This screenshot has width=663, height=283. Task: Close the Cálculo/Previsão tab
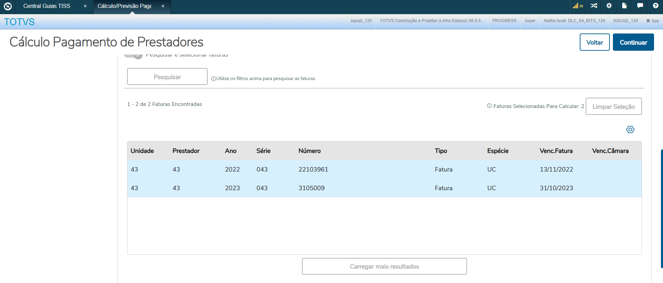pos(163,6)
